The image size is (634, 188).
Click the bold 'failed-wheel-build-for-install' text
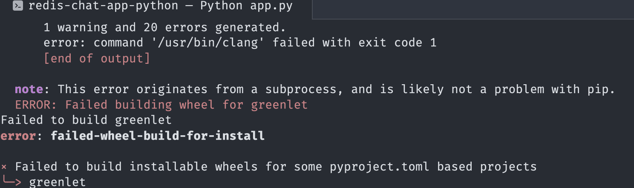point(158,136)
